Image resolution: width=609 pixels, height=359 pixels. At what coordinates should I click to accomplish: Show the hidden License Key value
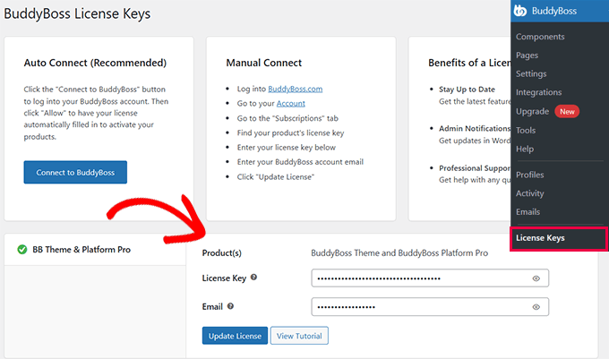536,278
